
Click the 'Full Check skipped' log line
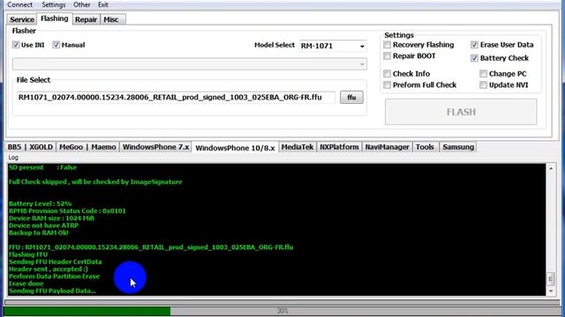click(x=95, y=182)
